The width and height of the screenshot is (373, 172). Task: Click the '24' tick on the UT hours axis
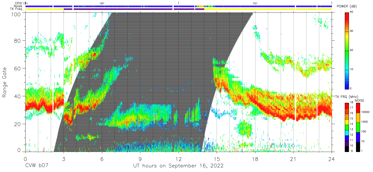tap(332, 158)
